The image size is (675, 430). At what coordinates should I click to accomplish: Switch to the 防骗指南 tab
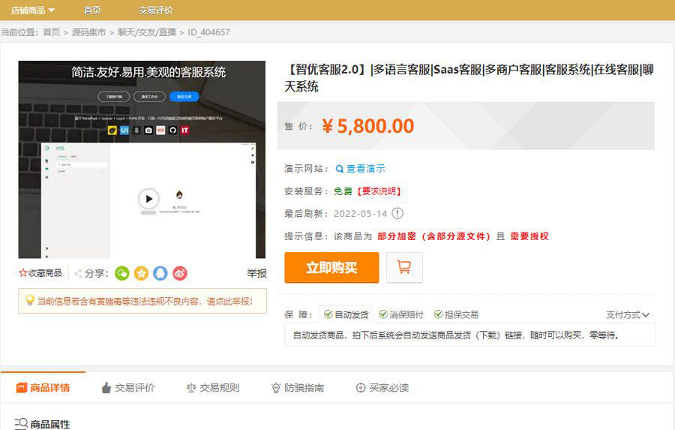tap(298, 388)
